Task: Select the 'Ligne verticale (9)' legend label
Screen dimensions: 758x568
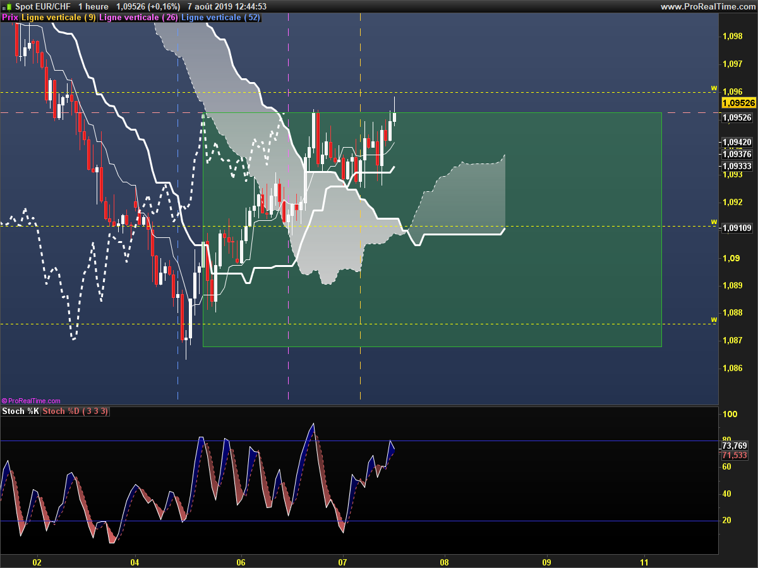Action: click(59, 18)
